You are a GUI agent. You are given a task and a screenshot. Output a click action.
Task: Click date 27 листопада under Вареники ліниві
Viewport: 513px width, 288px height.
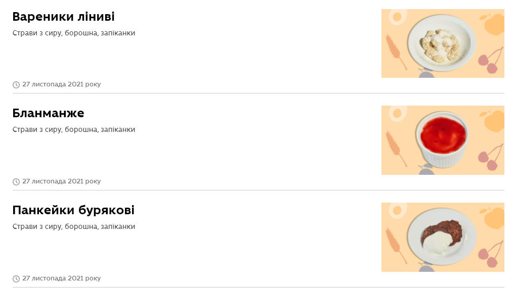[x=62, y=84]
